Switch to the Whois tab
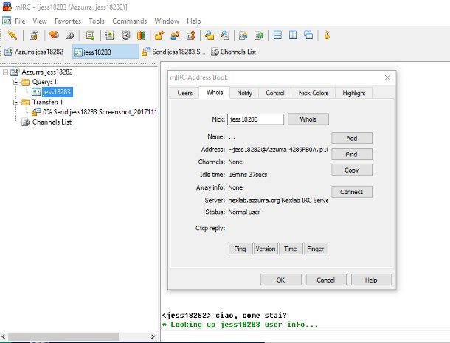The width and height of the screenshot is (450, 343). point(215,92)
